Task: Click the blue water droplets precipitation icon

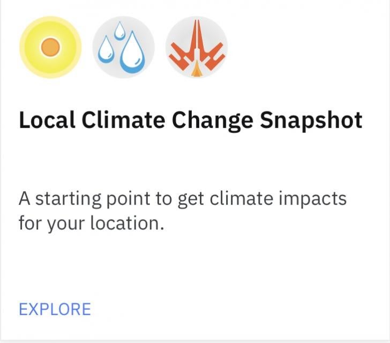Action: (123, 47)
